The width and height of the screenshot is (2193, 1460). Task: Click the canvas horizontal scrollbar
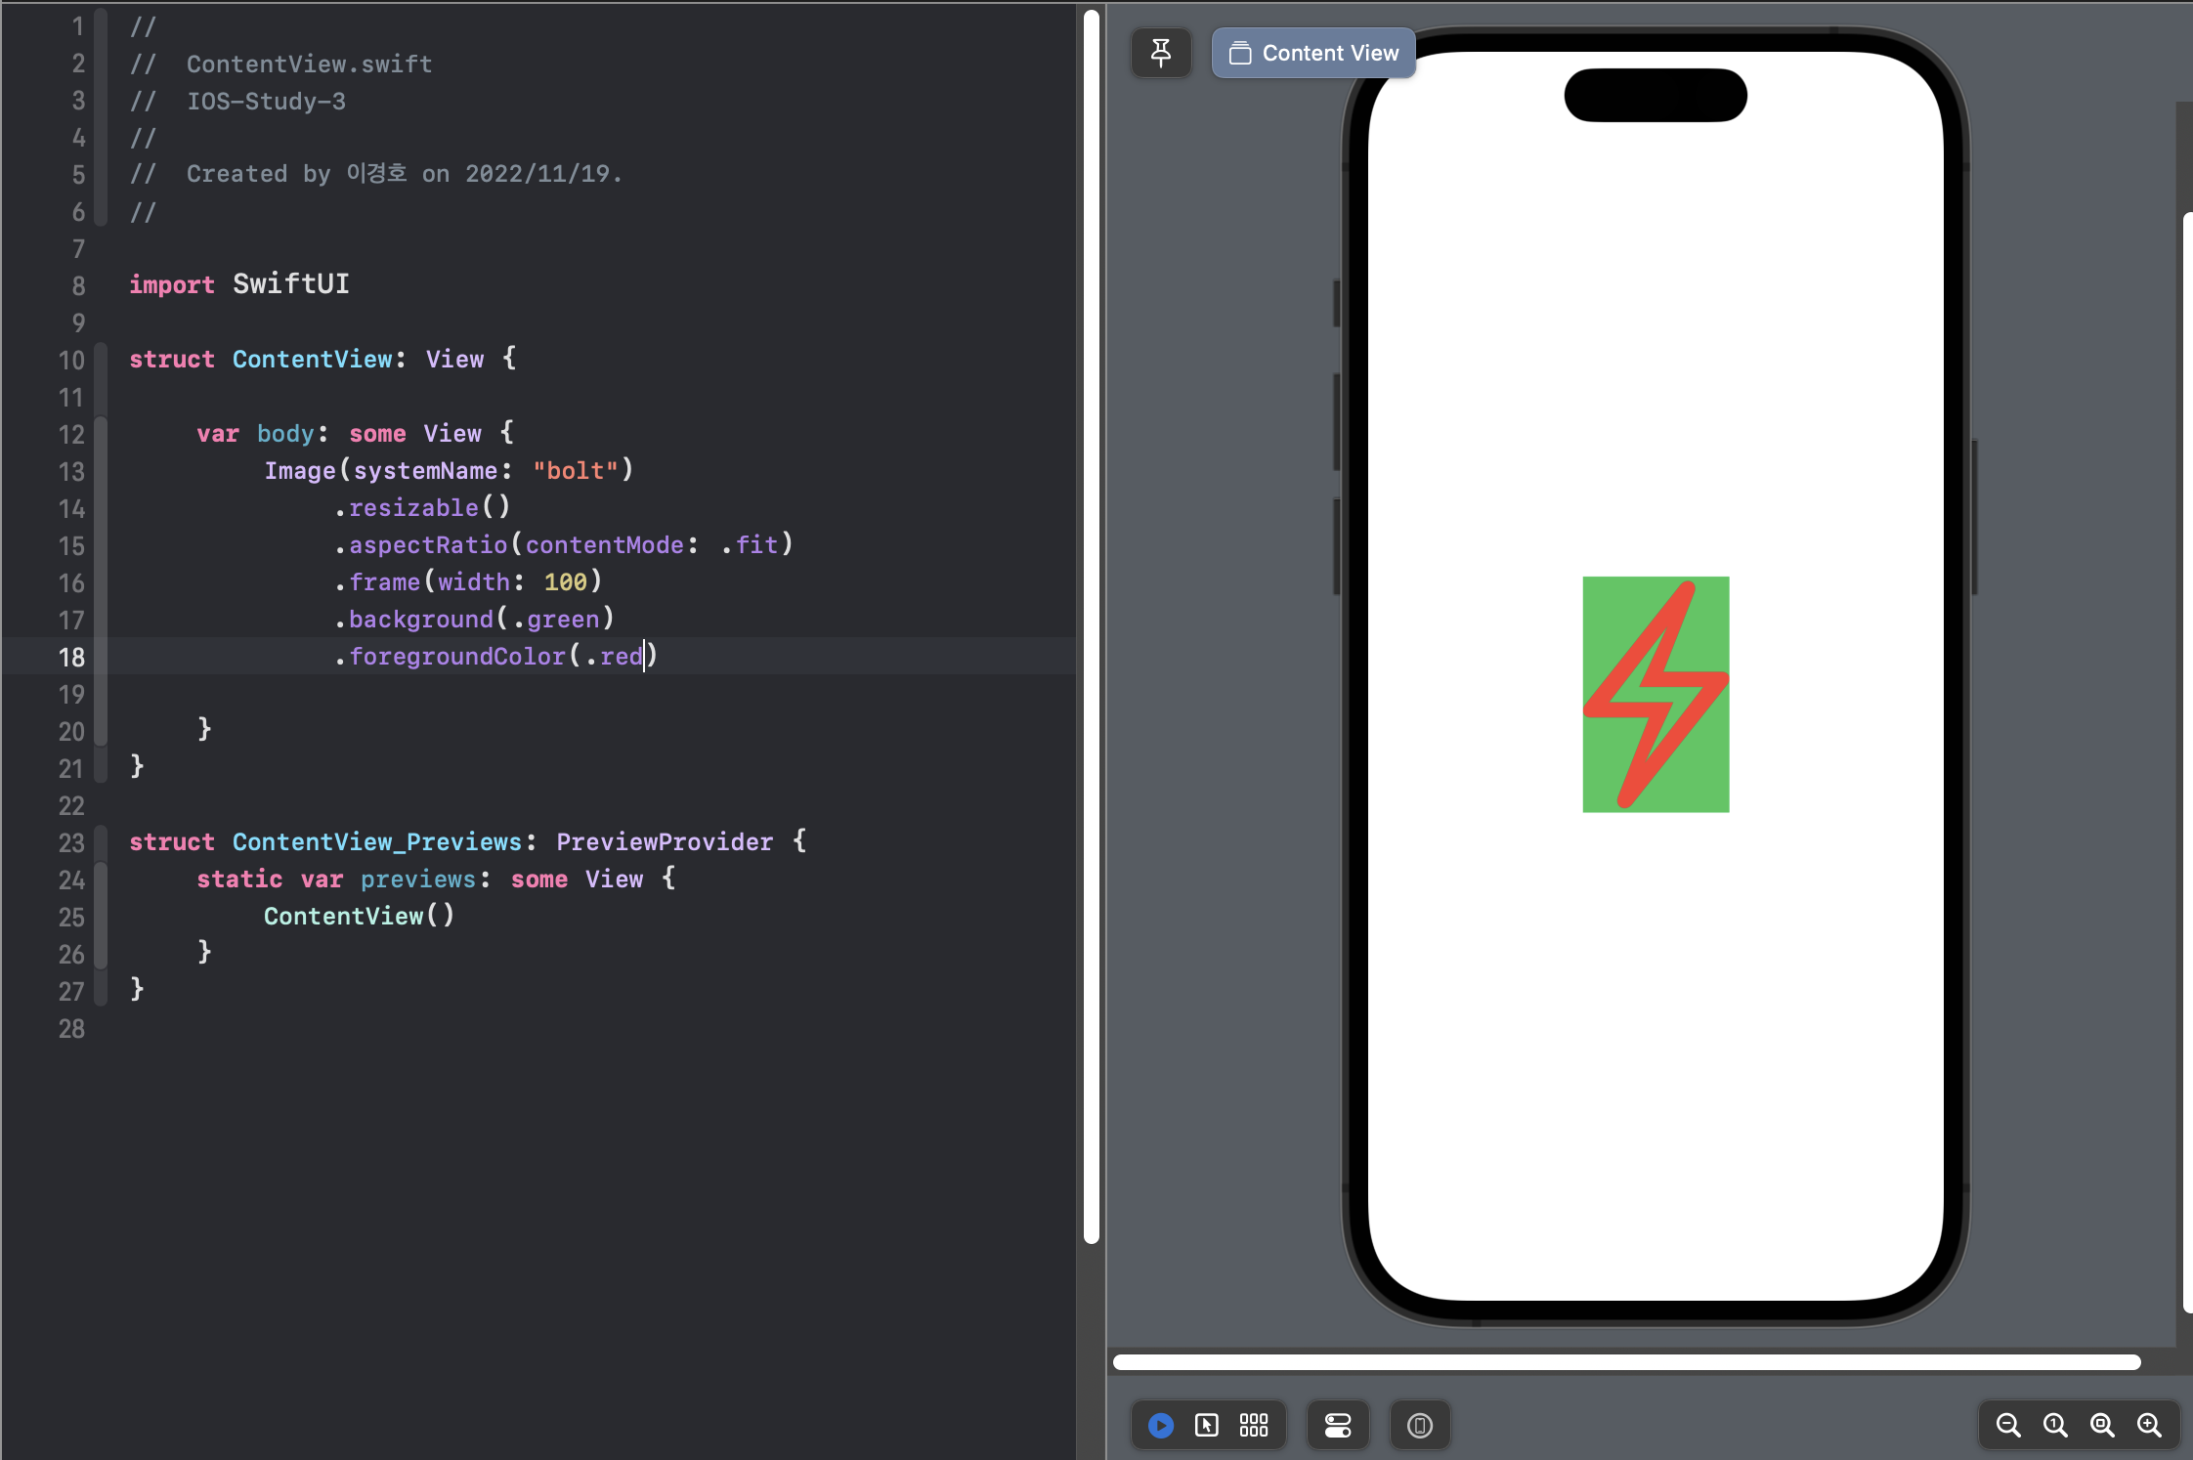[1626, 1362]
